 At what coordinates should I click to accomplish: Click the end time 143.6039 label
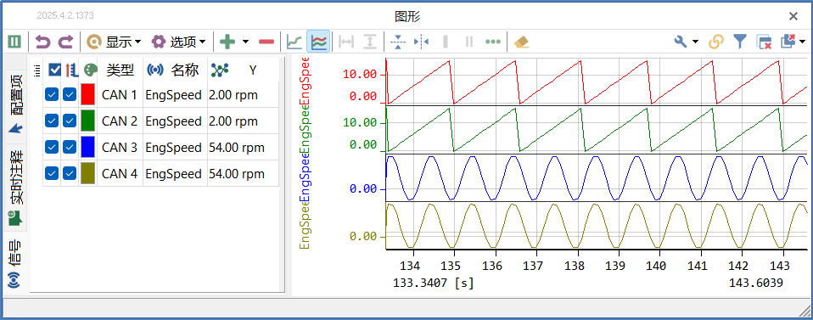coord(755,284)
